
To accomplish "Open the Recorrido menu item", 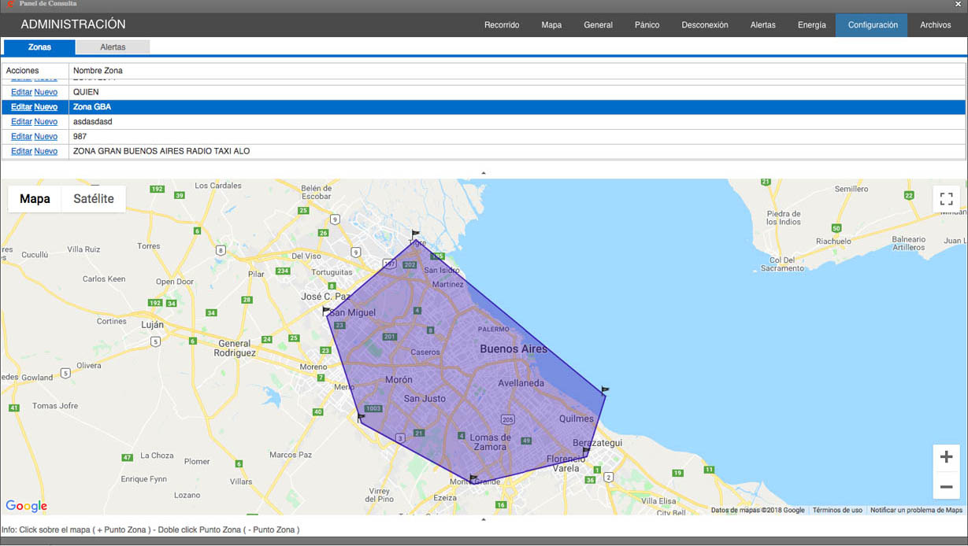I will pos(502,25).
